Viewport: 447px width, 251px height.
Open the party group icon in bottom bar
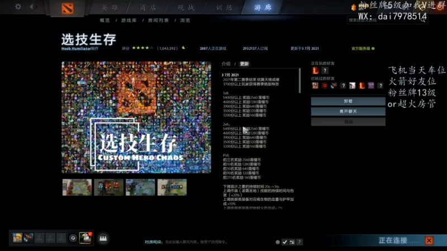pyautogui.click(x=103, y=239)
